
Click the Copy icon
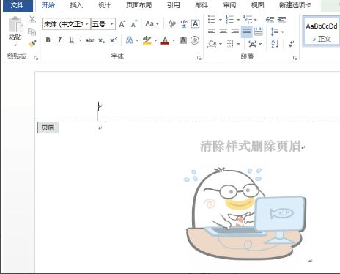pyautogui.click(x=32, y=32)
